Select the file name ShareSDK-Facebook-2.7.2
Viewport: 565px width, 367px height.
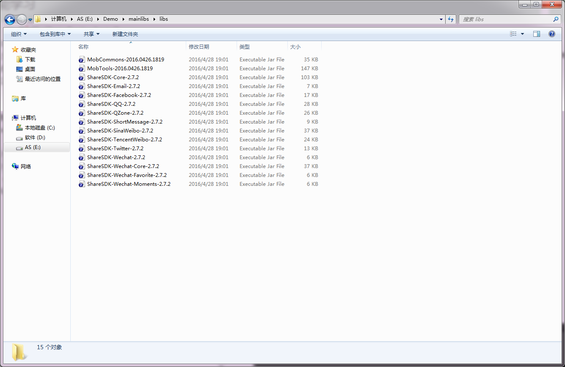coord(119,95)
